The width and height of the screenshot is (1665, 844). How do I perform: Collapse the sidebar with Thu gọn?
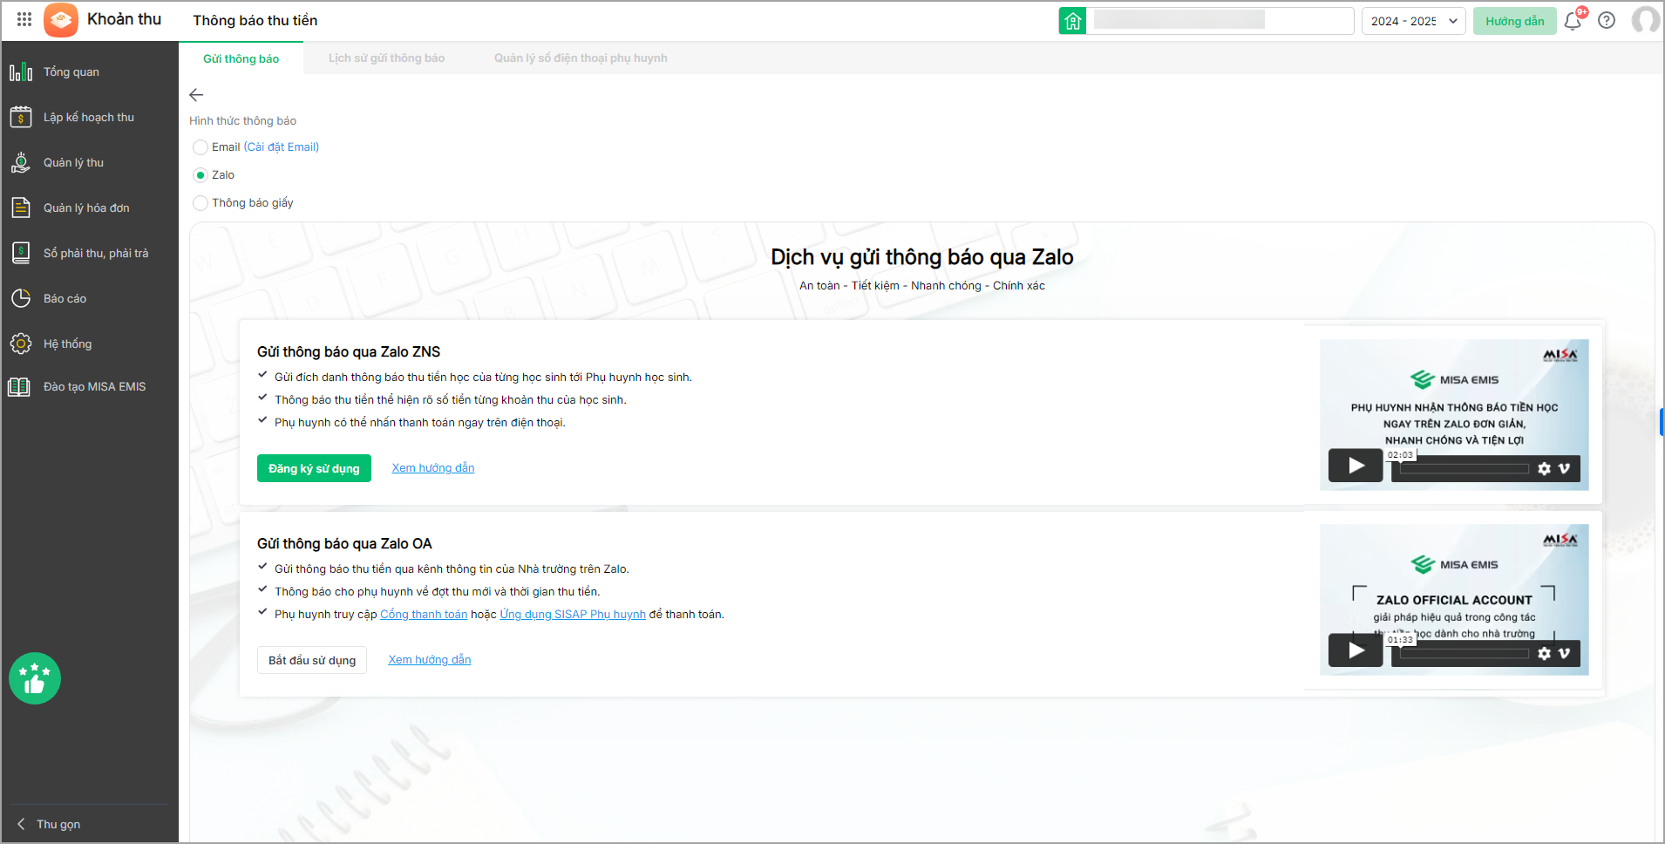[x=50, y=824]
